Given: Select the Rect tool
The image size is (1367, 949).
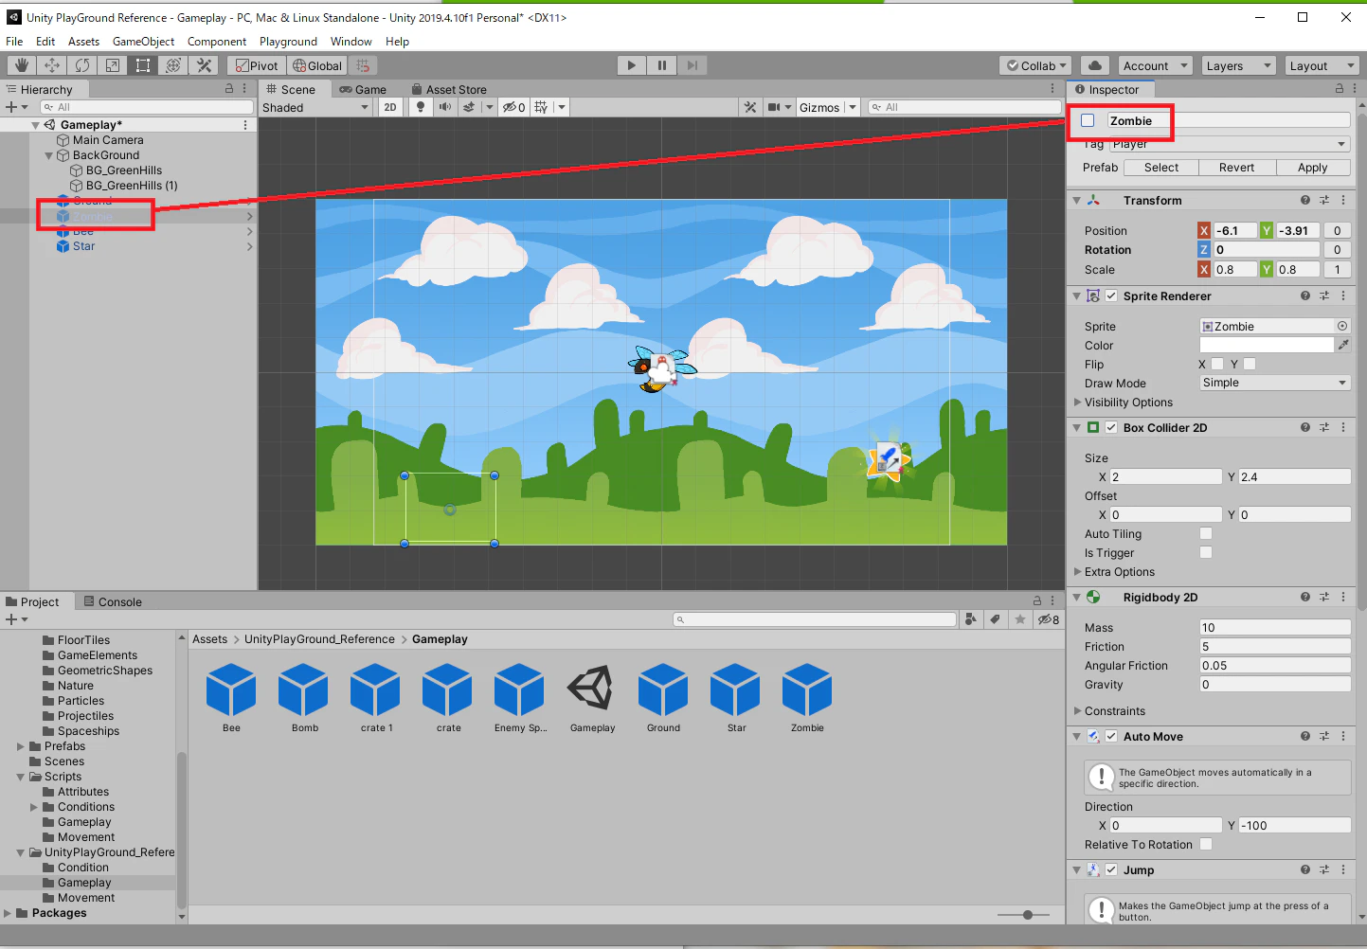Looking at the screenshot, I should pyautogui.click(x=143, y=65).
